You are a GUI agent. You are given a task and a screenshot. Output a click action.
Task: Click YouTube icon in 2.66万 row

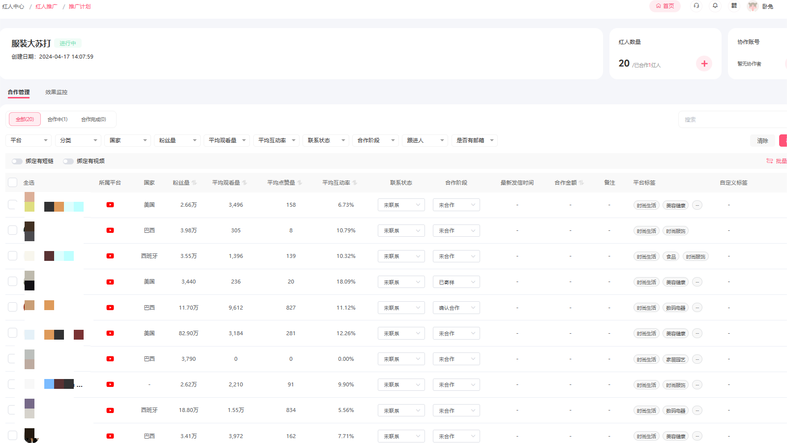pyautogui.click(x=110, y=205)
